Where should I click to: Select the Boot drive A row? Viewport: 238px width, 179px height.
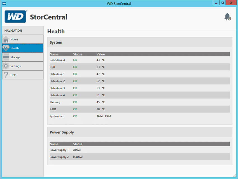pyautogui.click(x=140, y=60)
